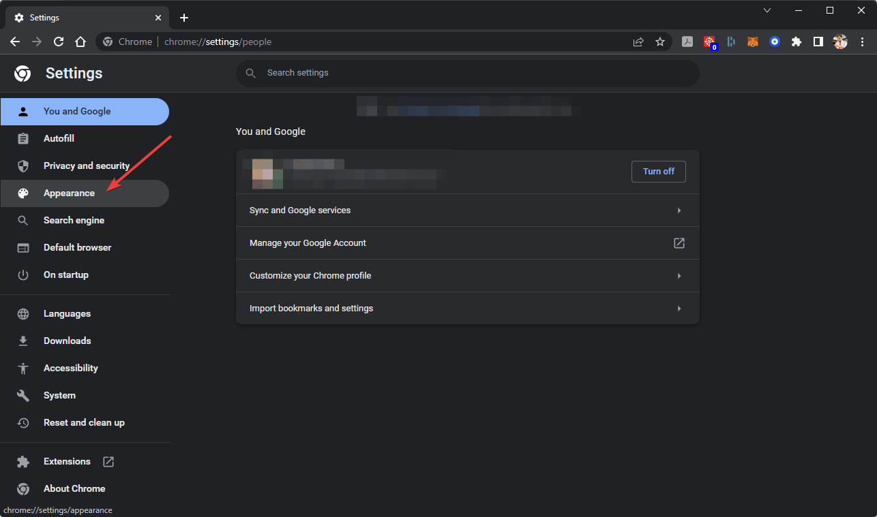
Task: Open a new tab with the plus button
Action: tap(184, 18)
